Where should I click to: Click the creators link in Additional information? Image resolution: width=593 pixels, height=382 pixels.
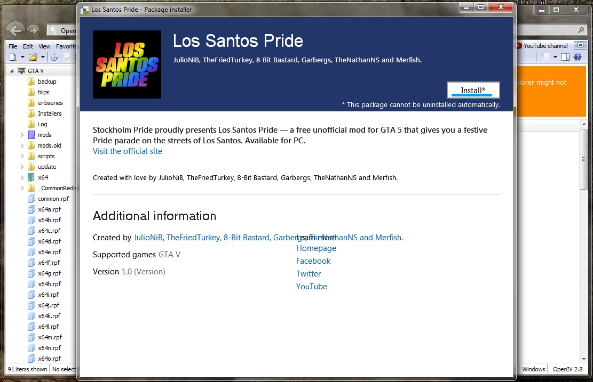(x=268, y=238)
